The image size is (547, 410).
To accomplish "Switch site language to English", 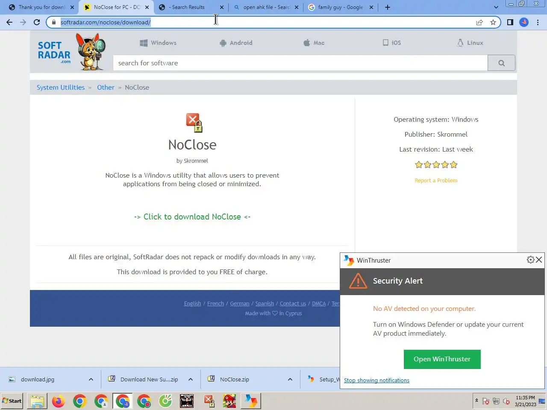I will [192, 304].
